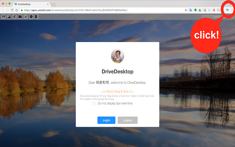Open the Google Drive extension icon

[200, 10]
